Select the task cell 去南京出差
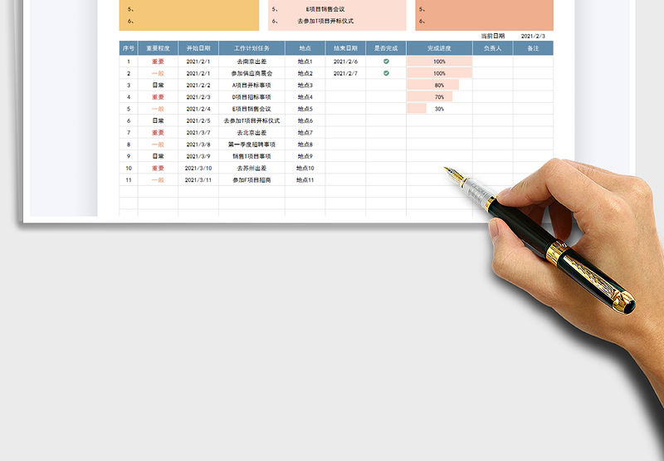The image size is (664, 461). pyautogui.click(x=251, y=61)
